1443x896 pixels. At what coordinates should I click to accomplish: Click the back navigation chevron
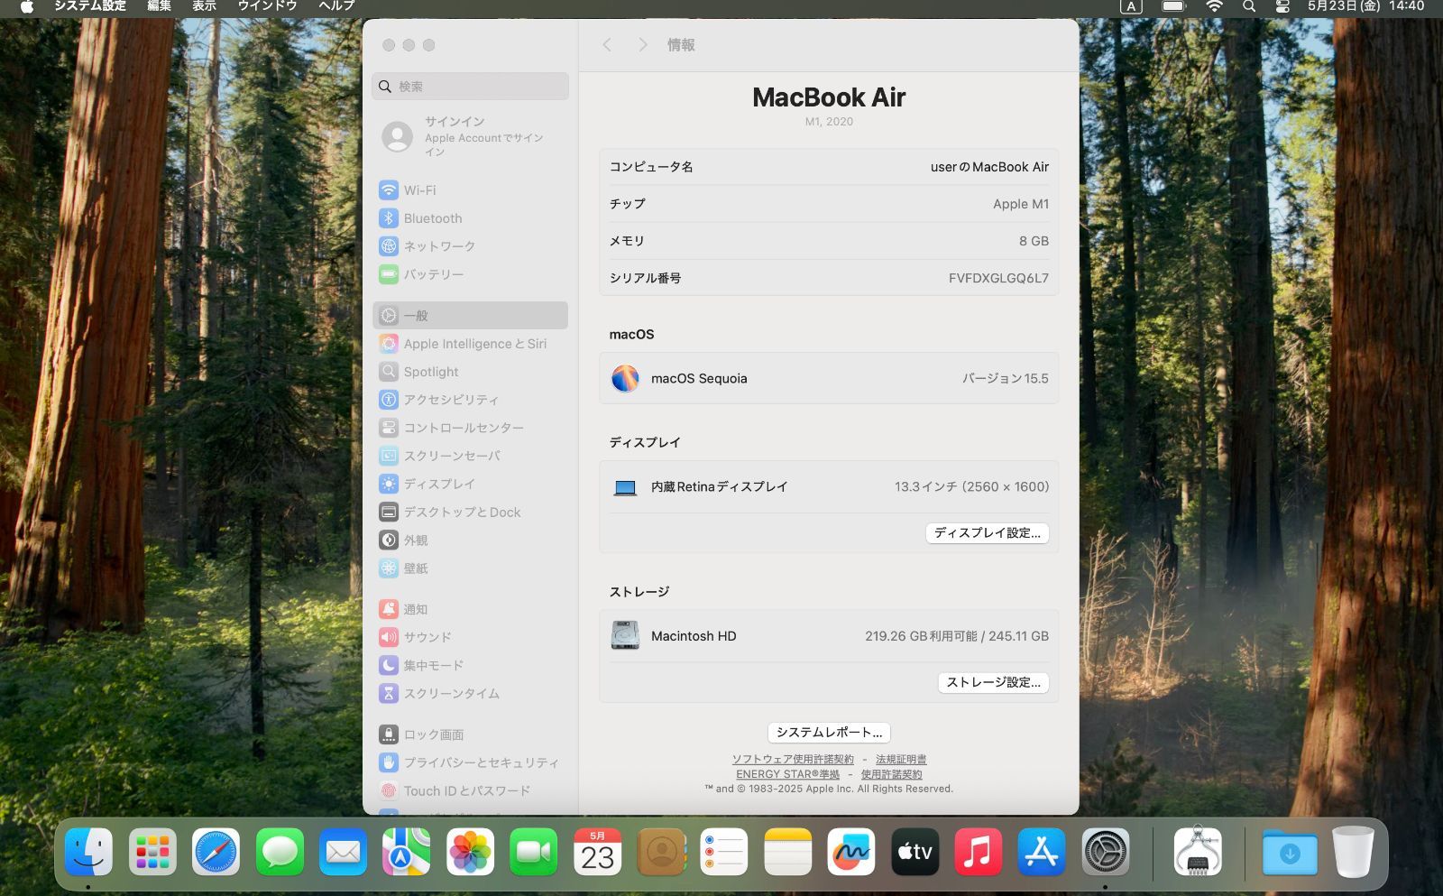607,45
